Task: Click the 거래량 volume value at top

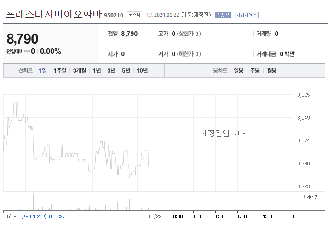Action: coord(276,34)
